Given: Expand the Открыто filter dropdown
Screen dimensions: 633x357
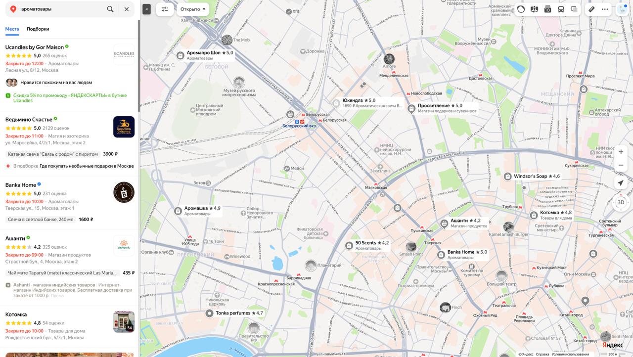Looking at the screenshot, I should point(193,9).
